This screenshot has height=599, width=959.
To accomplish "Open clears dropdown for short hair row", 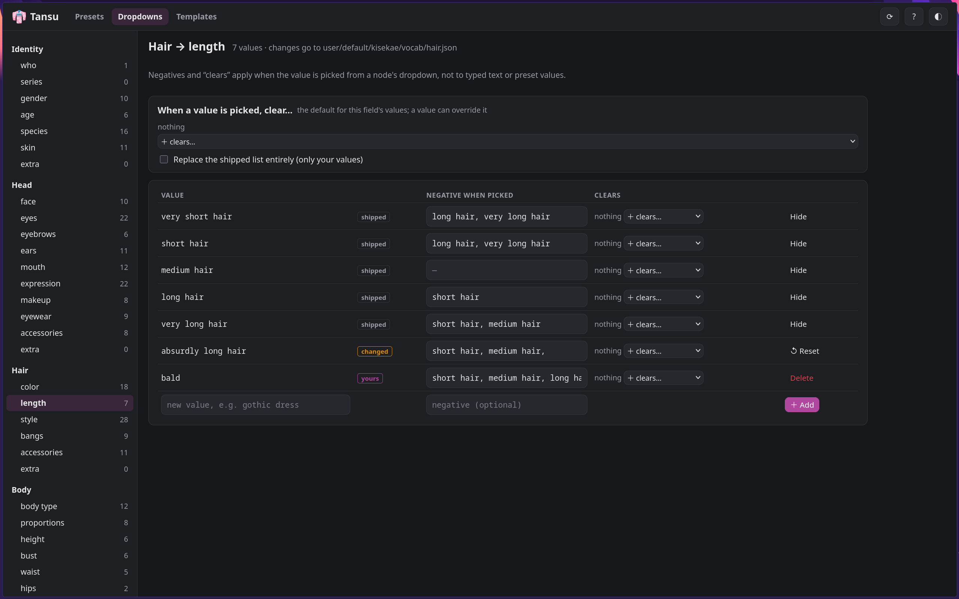I will coord(663,243).
